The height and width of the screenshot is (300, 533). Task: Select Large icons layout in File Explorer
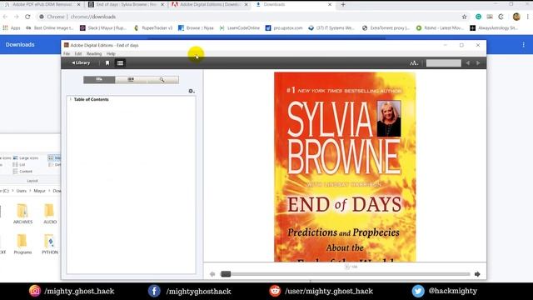(26, 157)
